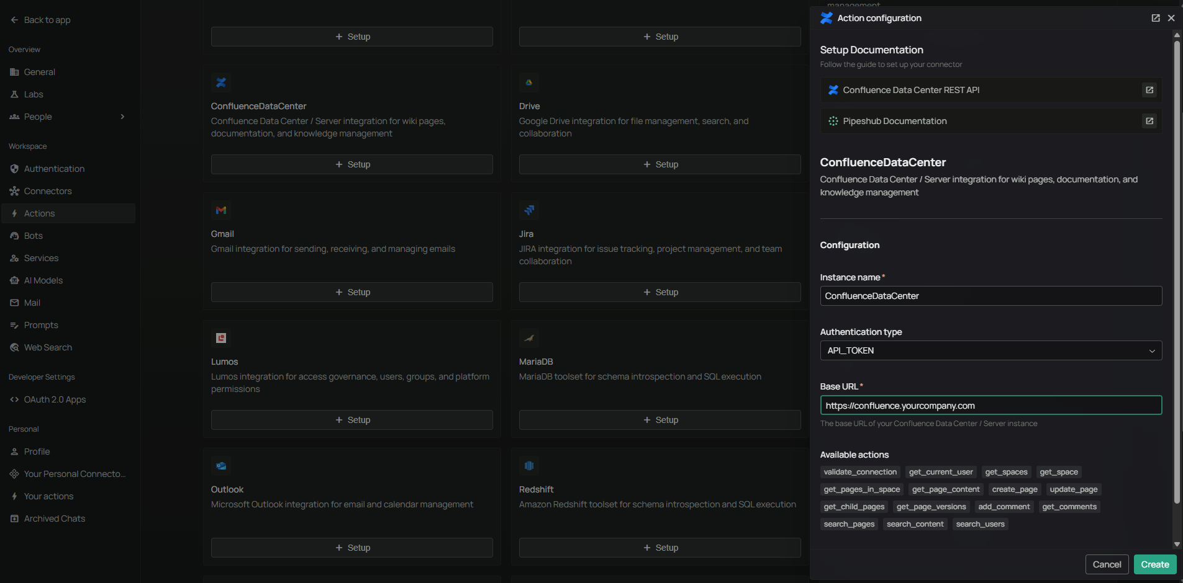Click the Prompts icon in sidebar
Viewport: 1183px width, 583px height.
(14, 325)
